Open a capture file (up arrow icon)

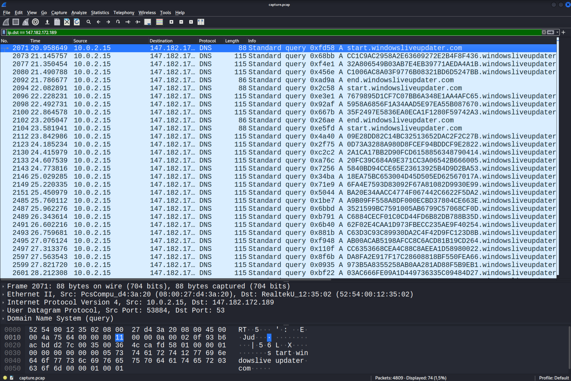click(x=47, y=22)
